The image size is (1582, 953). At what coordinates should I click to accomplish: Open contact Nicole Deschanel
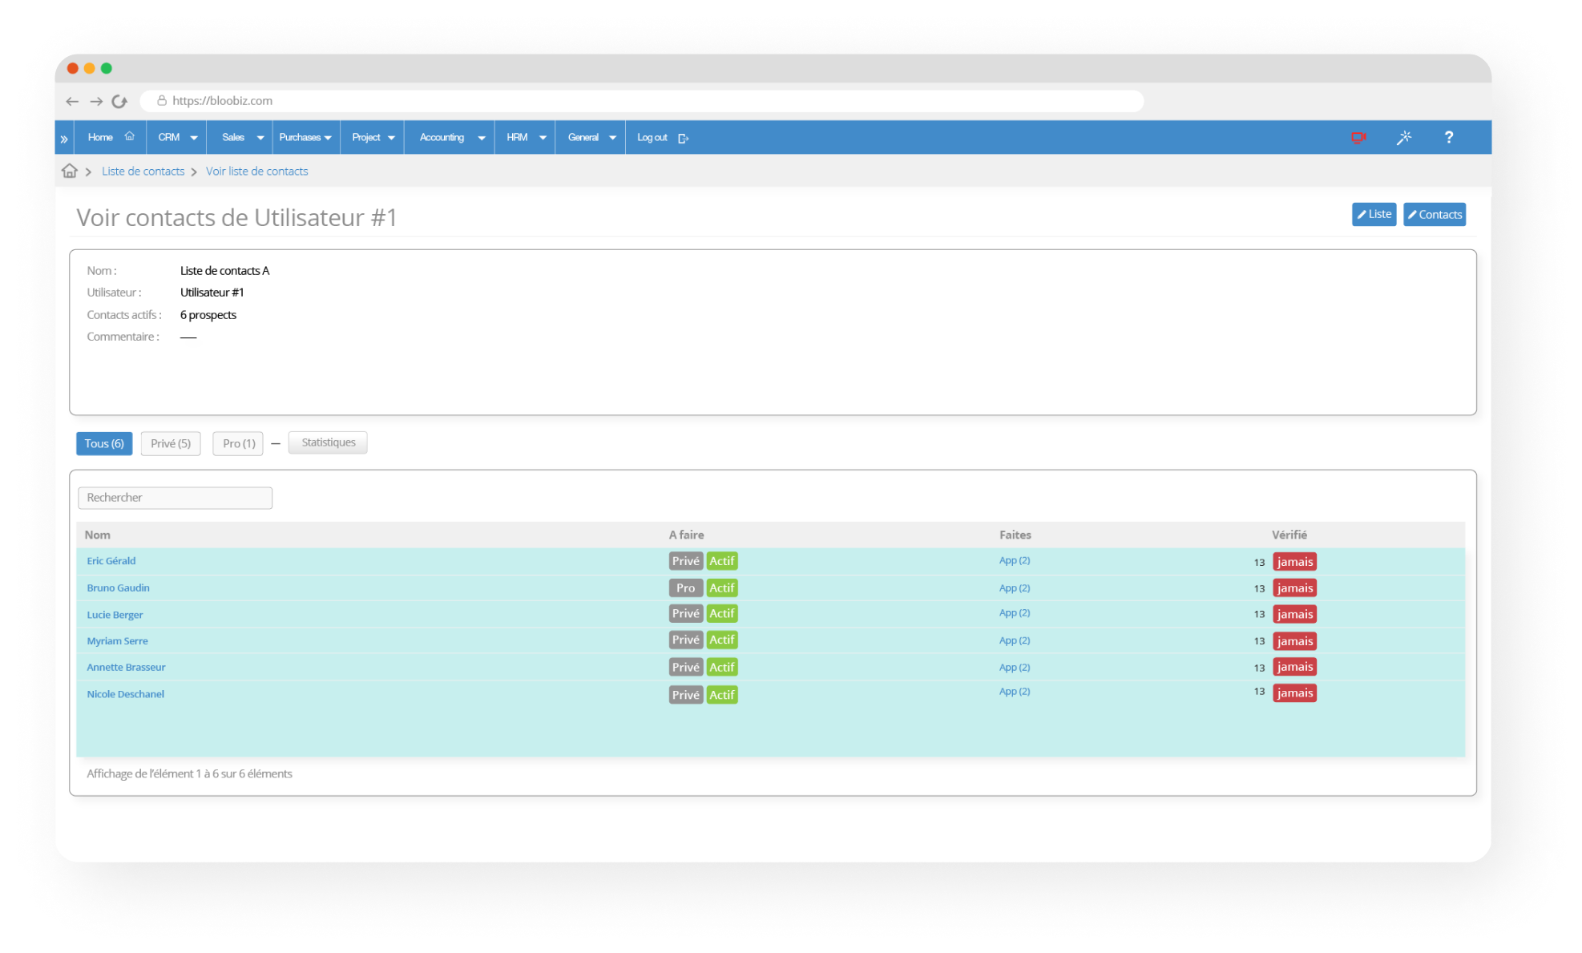point(125,694)
